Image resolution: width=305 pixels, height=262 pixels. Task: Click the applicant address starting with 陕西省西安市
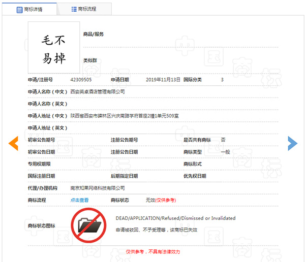click(x=125, y=116)
